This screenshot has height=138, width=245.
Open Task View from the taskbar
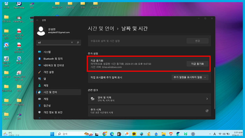tap(97, 134)
